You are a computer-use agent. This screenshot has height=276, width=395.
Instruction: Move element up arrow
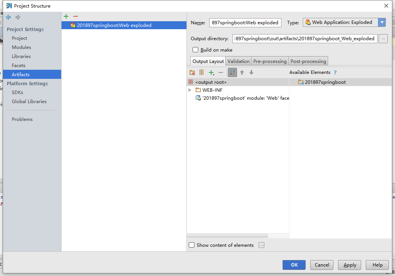coord(242,72)
